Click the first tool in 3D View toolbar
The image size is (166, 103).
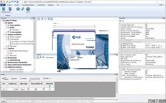click(x=38, y=57)
